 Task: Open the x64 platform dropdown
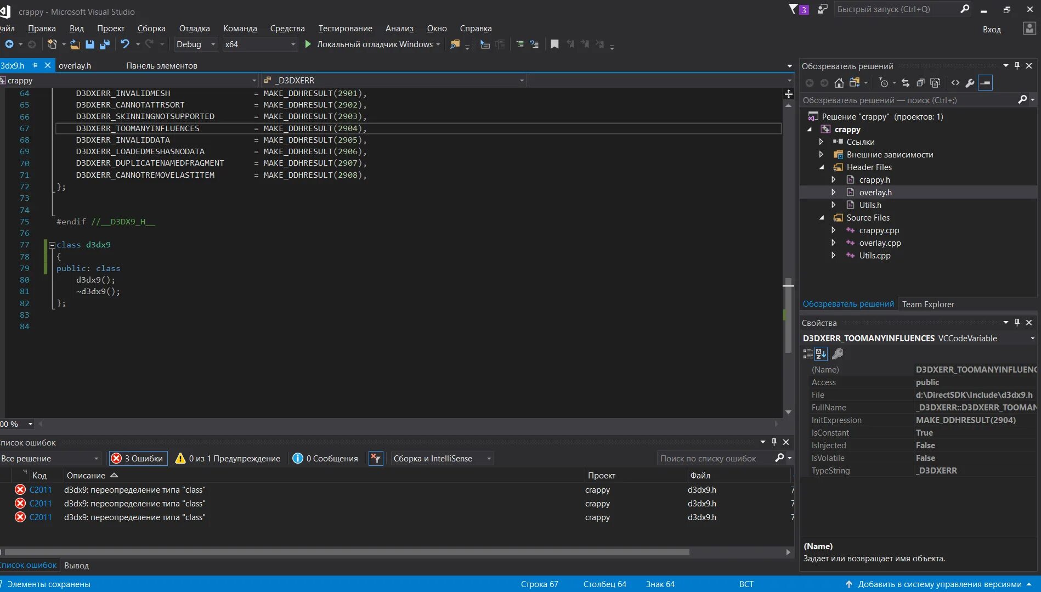click(x=260, y=44)
